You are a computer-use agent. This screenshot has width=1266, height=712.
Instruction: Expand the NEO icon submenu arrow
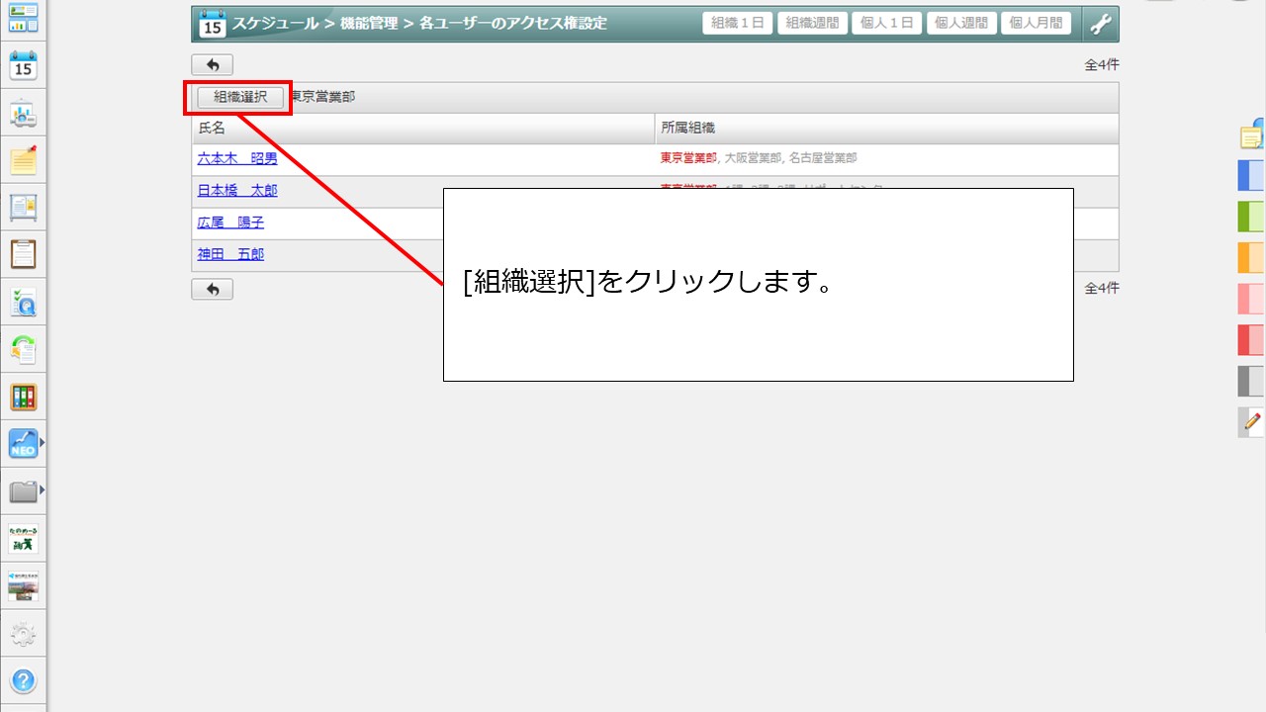(x=42, y=442)
